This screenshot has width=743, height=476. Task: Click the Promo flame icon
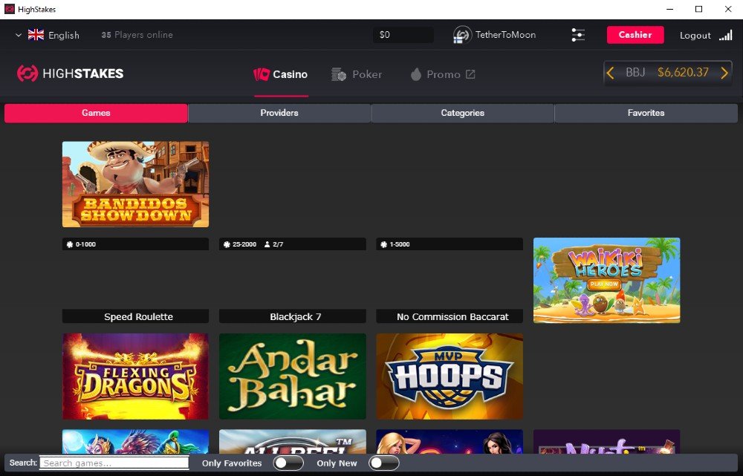(416, 74)
